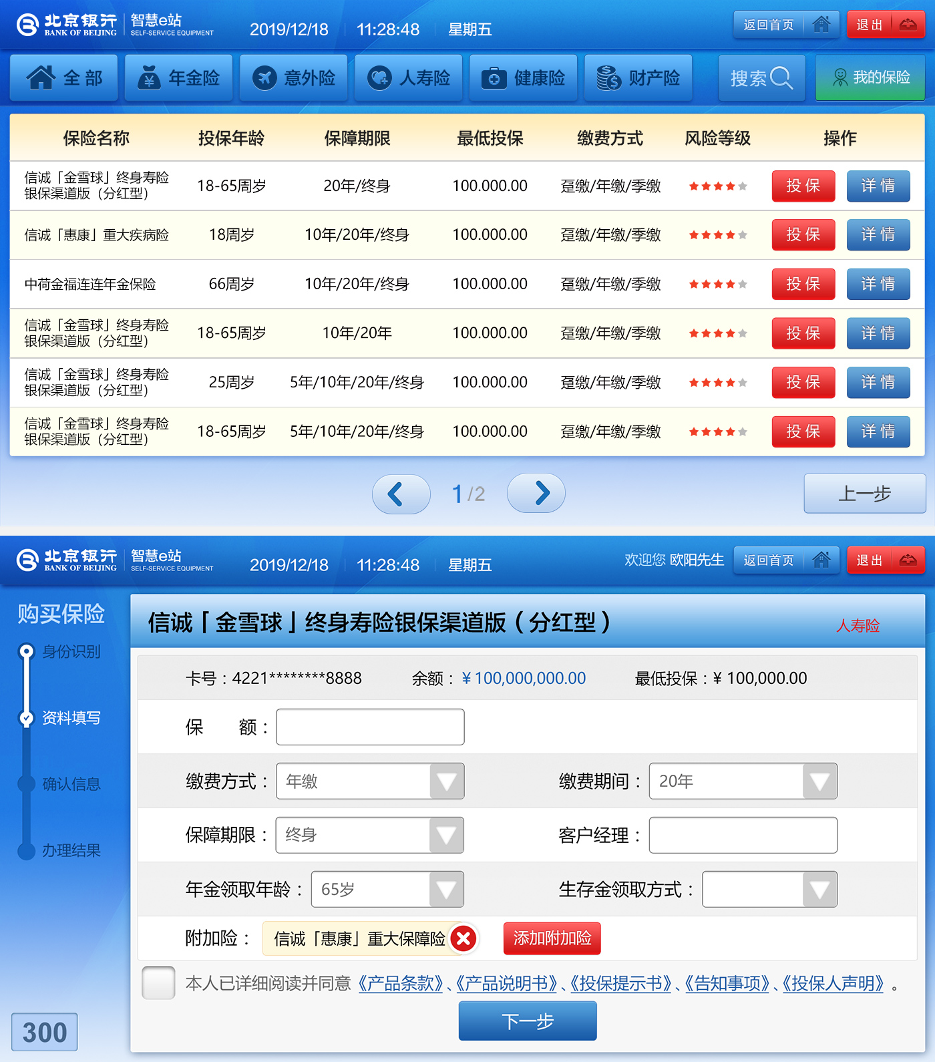Open the 缴费方式 dropdown showing 年缴
Viewport: 935px width, 1062px height.
click(x=370, y=781)
